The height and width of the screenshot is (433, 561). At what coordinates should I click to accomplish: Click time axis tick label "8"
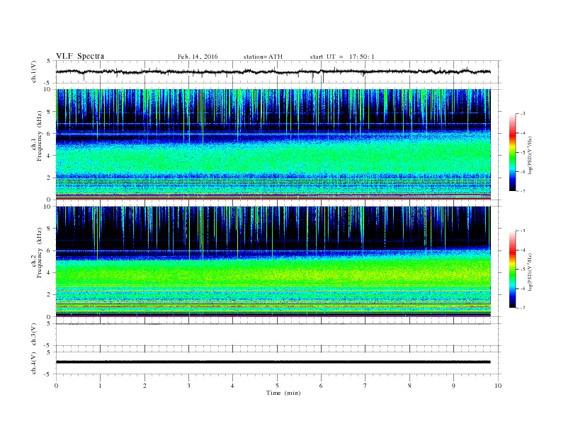[409, 386]
